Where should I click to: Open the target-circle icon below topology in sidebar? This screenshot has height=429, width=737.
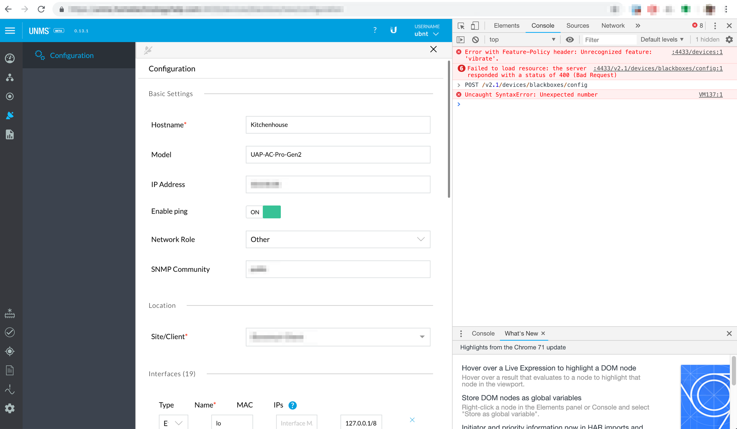click(x=10, y=96)
